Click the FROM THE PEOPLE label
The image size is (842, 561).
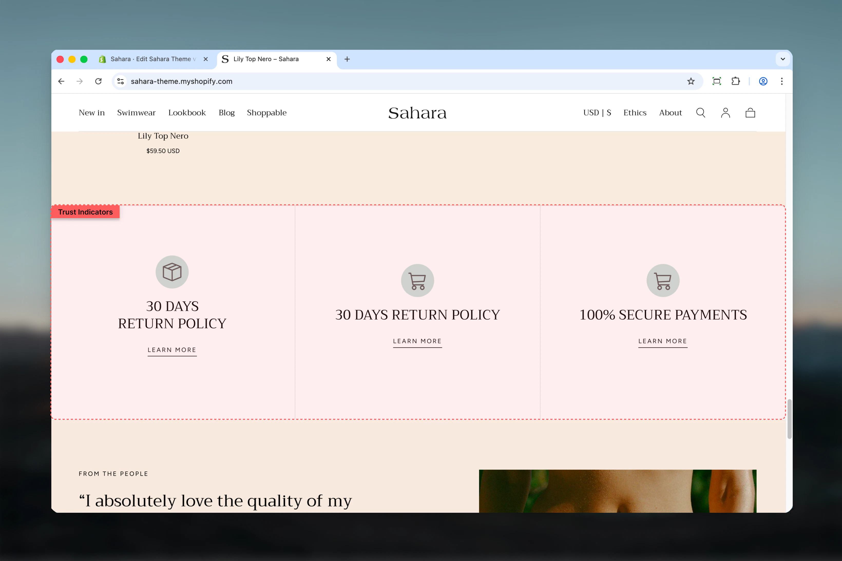coord(113,474)
